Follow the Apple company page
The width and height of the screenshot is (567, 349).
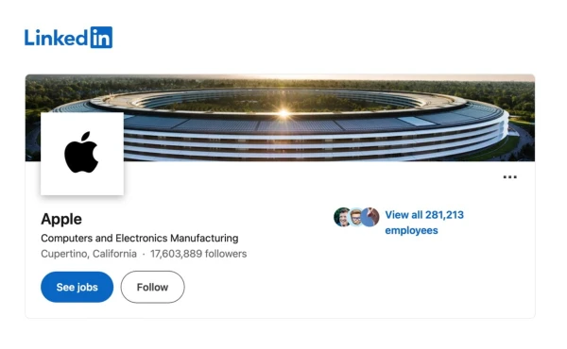[x=152, y=287]
